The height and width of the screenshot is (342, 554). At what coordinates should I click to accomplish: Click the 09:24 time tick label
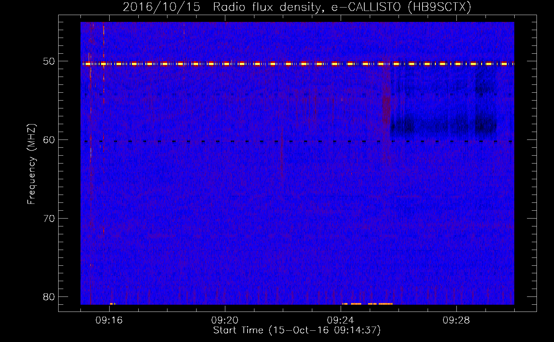341,320
